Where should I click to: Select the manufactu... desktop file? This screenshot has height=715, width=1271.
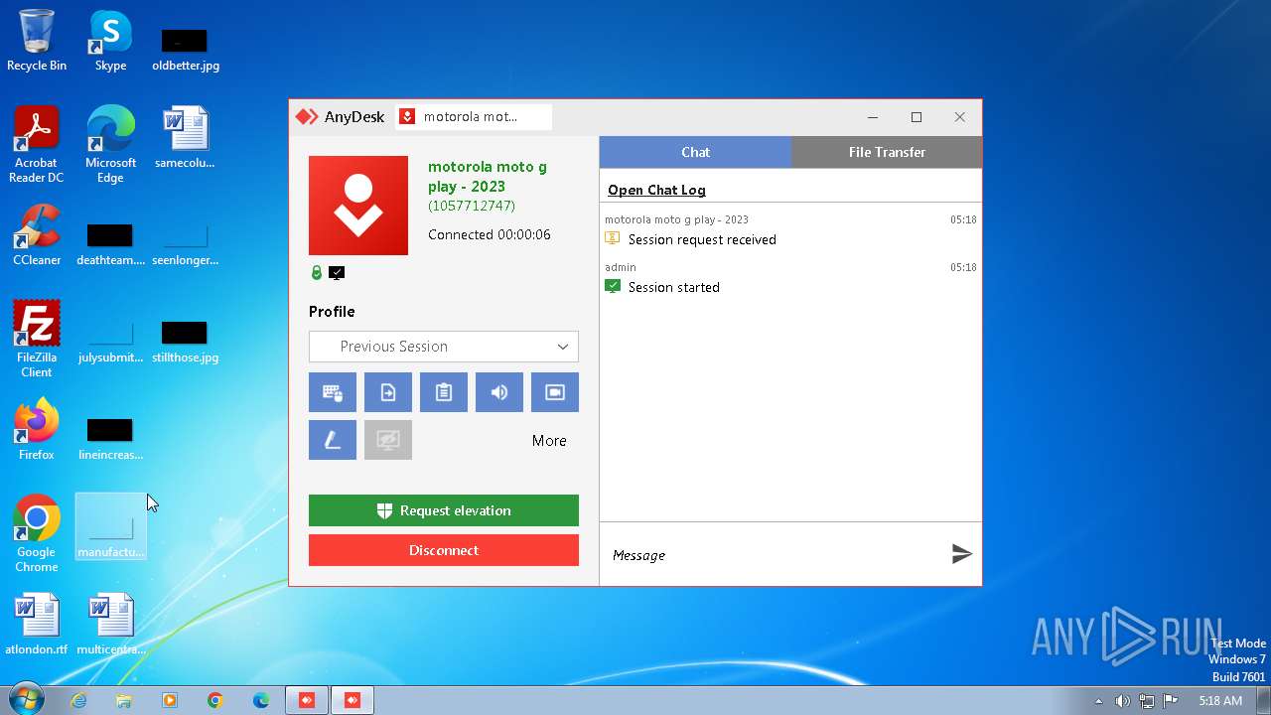(110, 526)
